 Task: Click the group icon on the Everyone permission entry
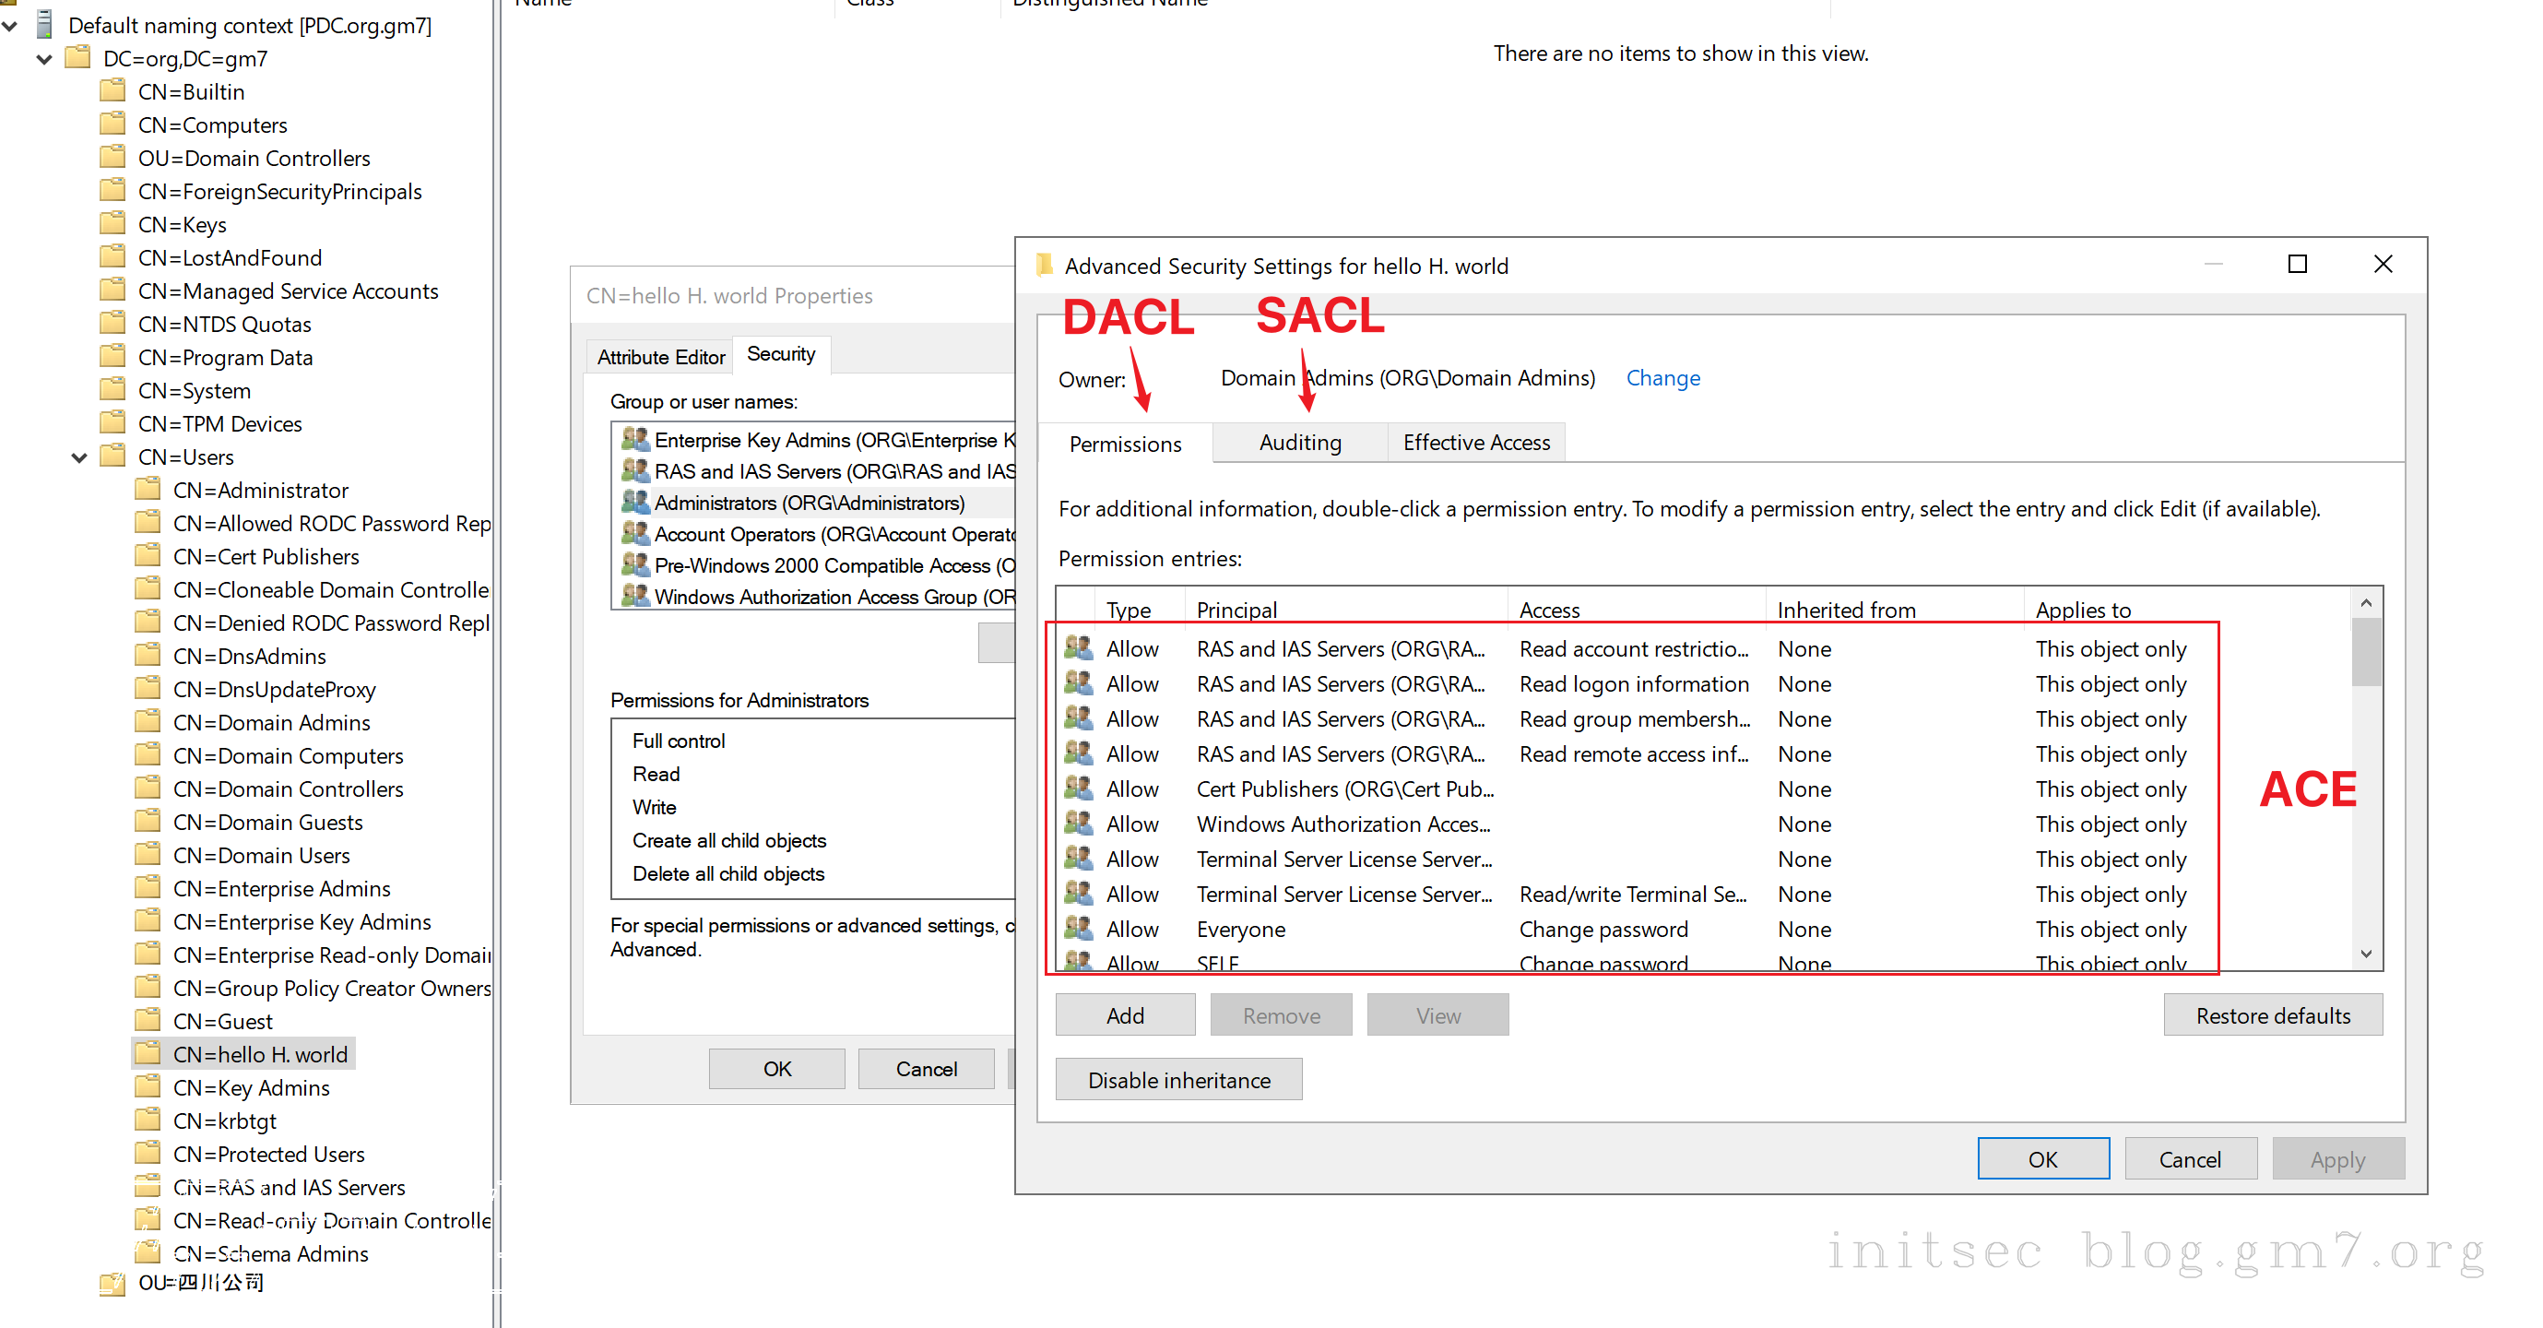1078,928
